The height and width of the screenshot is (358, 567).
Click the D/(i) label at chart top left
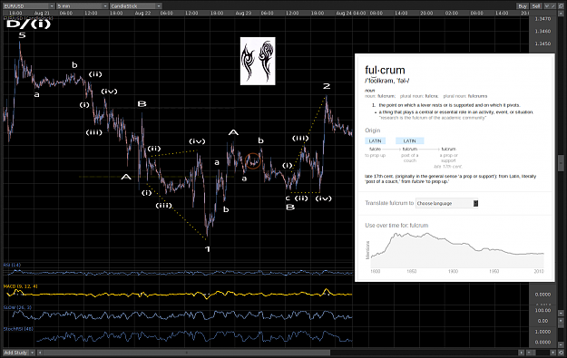(x=28, y=24)
